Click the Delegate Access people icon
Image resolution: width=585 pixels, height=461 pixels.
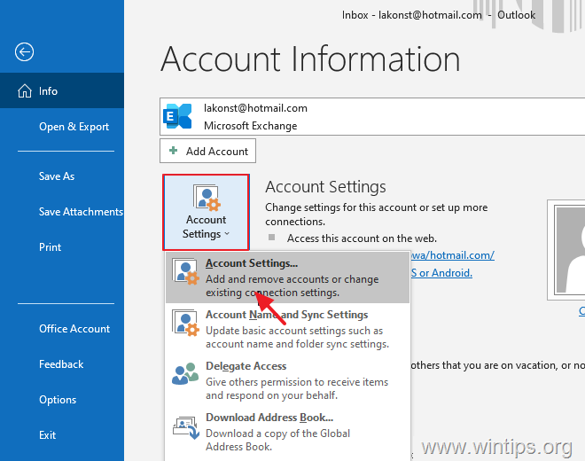click(185, 373)
